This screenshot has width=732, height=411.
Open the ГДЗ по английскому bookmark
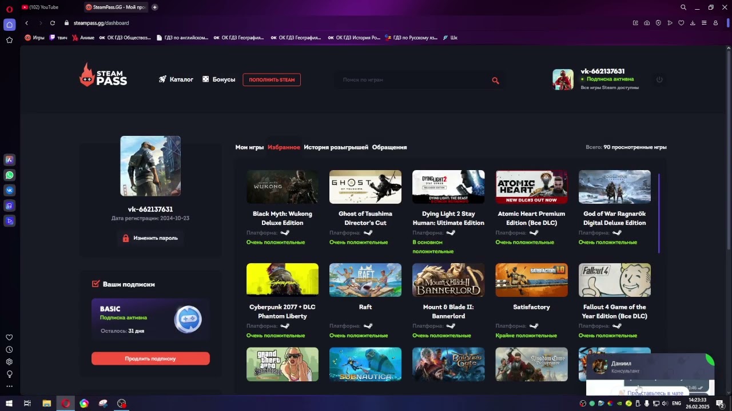click(x=182, y=38)
